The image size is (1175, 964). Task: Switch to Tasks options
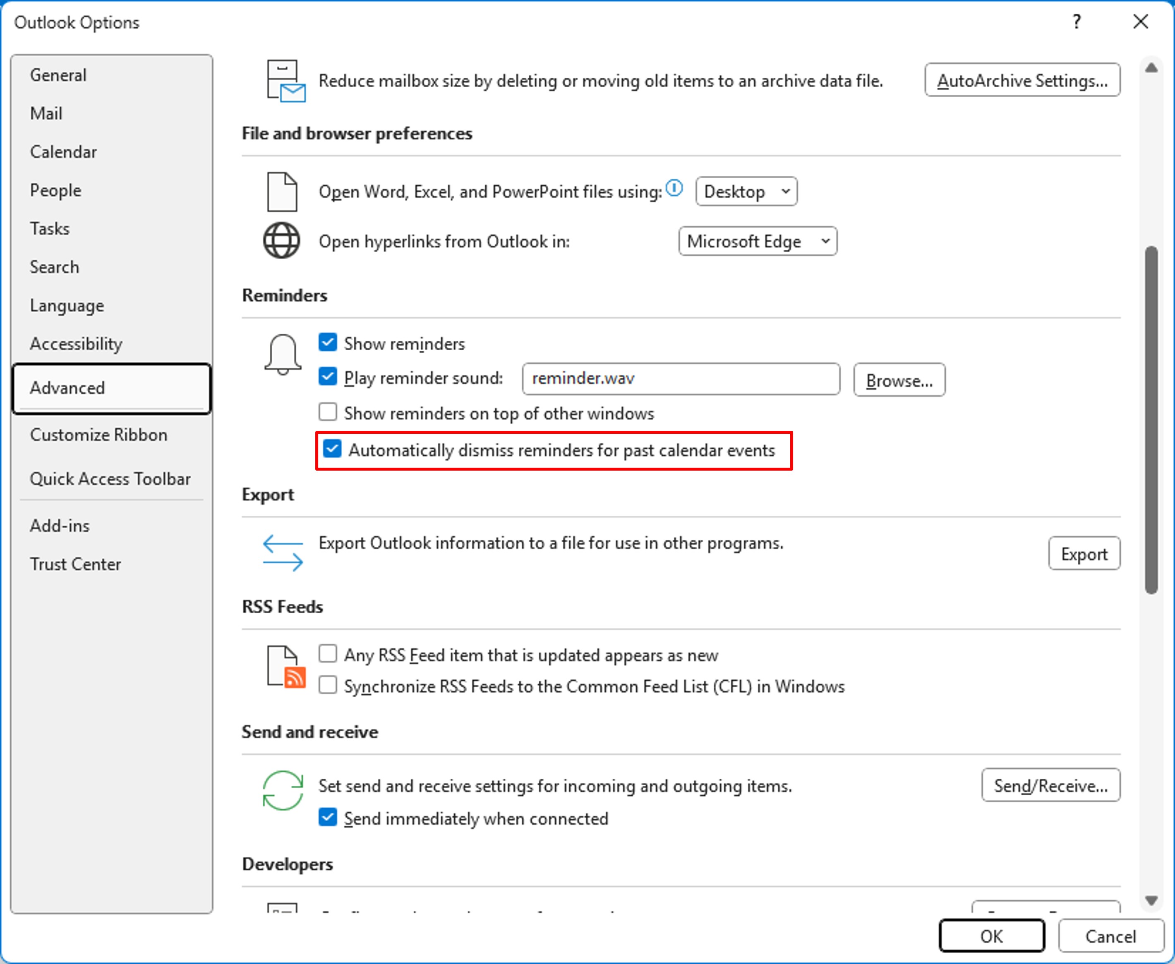(x=112, y=228)
